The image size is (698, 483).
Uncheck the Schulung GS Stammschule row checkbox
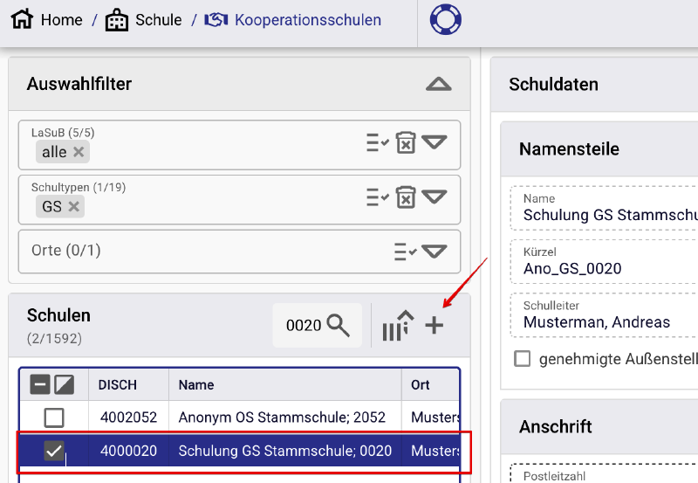[x=54, y=451]
